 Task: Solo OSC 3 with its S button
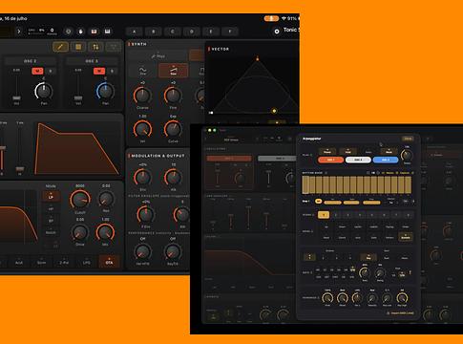112,71
